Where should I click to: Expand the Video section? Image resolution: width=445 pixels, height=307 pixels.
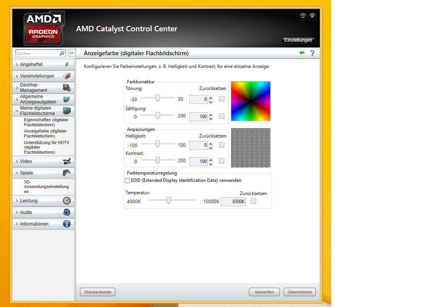[x=17, y=161]
